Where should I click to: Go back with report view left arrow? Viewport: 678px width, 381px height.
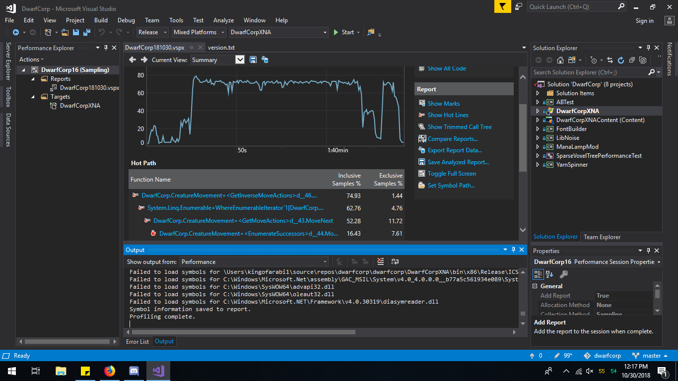(133, 60)
